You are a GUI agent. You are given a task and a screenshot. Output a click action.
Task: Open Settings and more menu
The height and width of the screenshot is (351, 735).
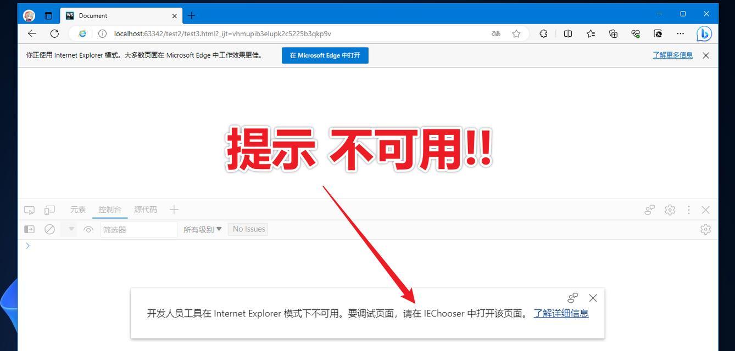pos(681,33)
